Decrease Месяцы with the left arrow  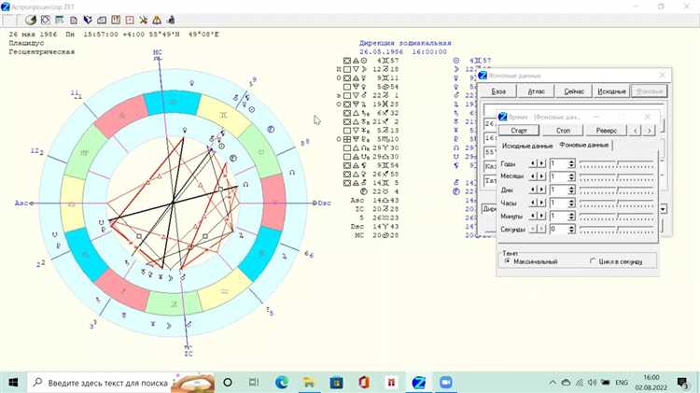pos(532,176)
